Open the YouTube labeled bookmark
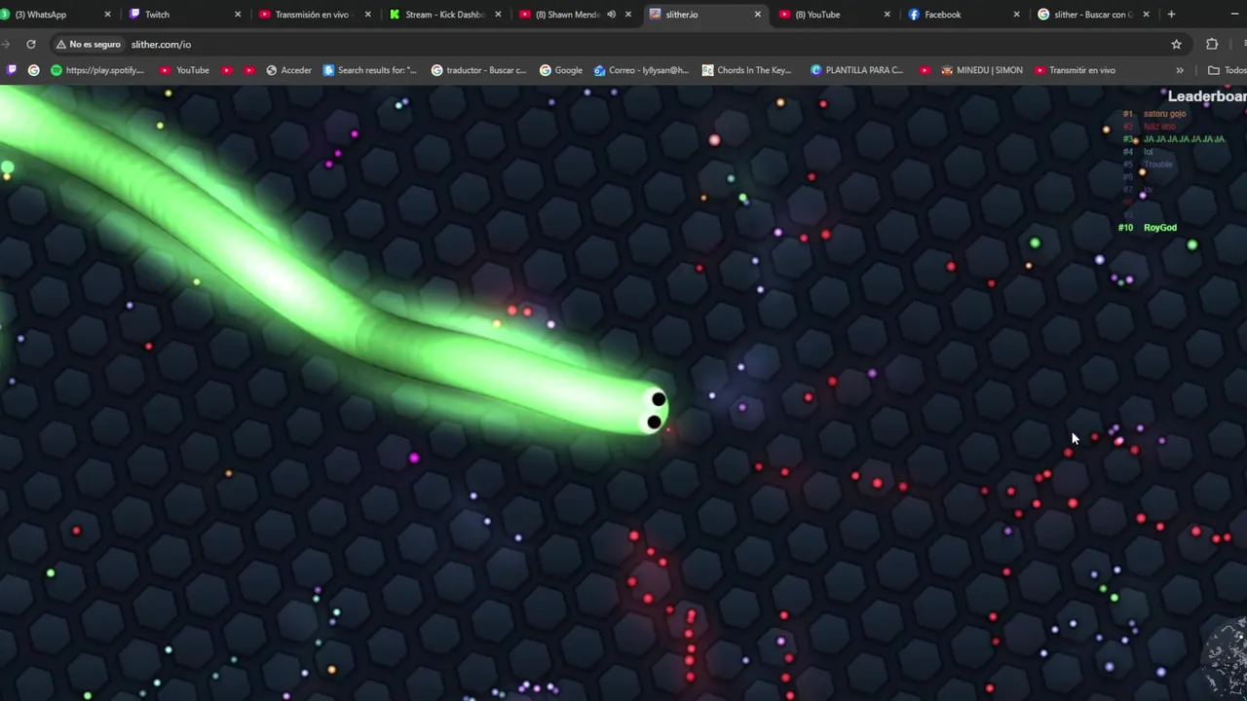The image size is (1247, 701). click(x=184, y=70)
